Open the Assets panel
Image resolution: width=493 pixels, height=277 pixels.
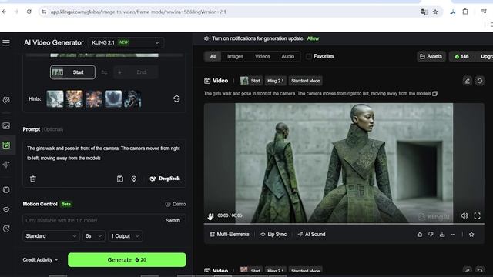click(431, 56)
